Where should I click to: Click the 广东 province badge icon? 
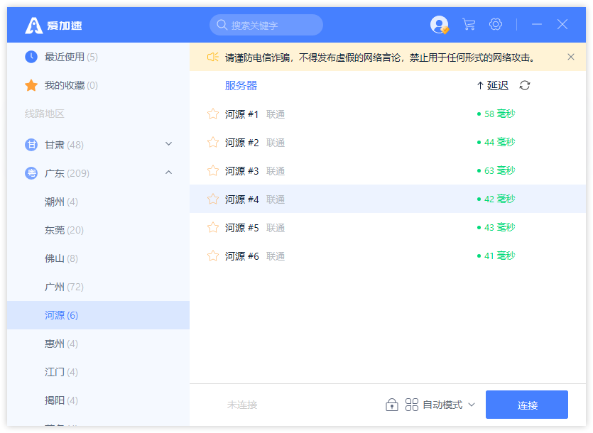point(31,173)
